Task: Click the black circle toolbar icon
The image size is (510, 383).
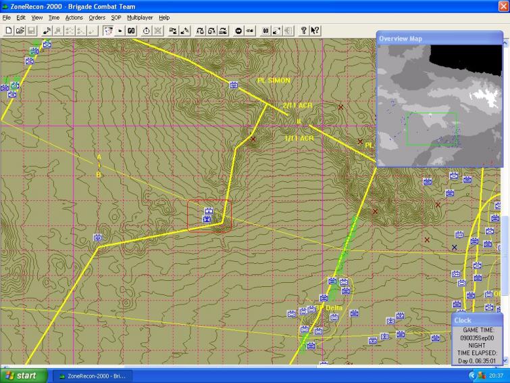Action: [x=238, y=30]
